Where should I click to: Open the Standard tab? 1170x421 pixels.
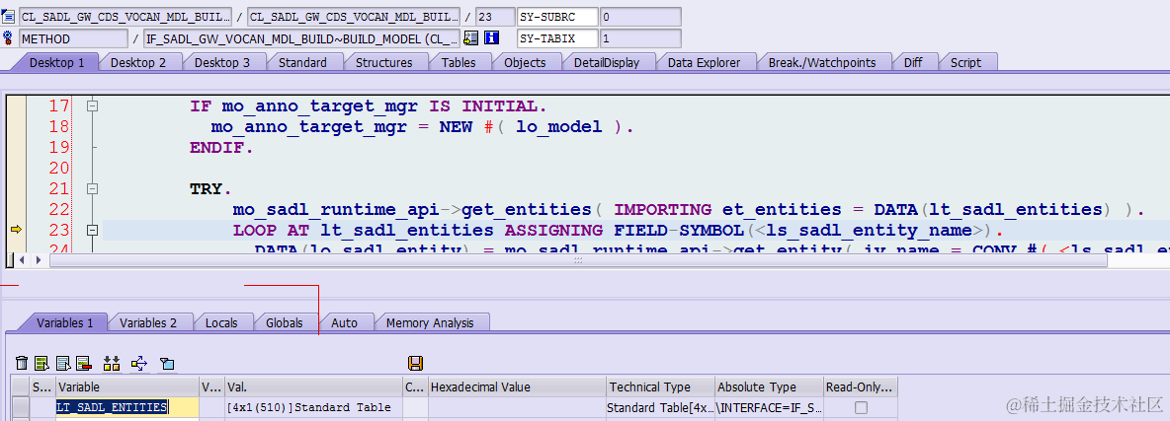pyautogui.click(x=302, y=62)
